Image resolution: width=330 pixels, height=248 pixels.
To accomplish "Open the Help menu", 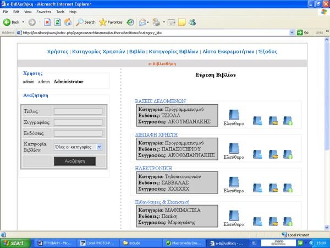I will coord(73,12).
